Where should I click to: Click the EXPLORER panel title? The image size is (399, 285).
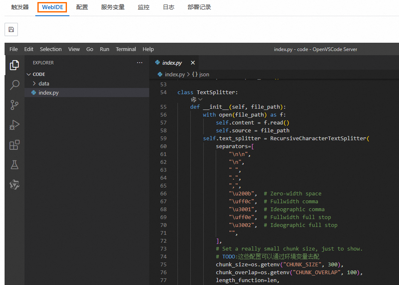pyautogui.click(x=43, y=63)
